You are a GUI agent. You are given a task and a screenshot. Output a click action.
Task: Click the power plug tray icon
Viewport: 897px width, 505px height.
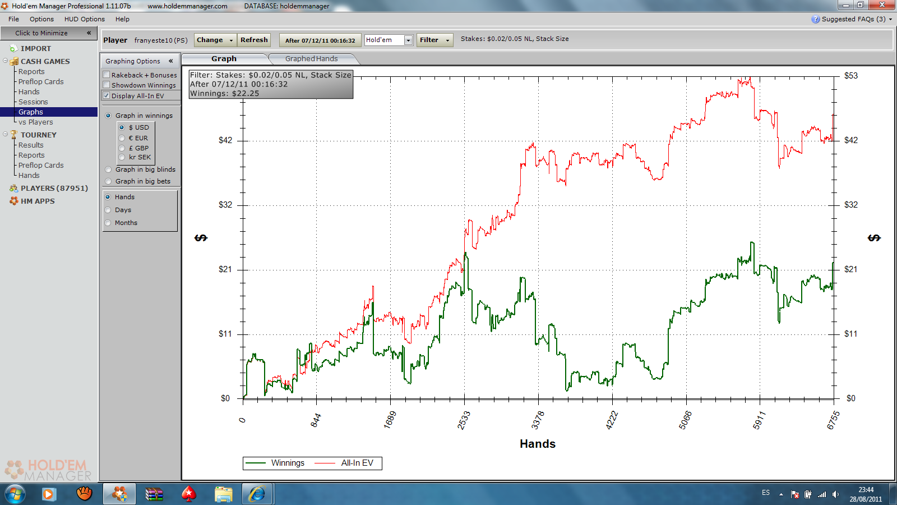pyautogui.click(x=808, y=494)
